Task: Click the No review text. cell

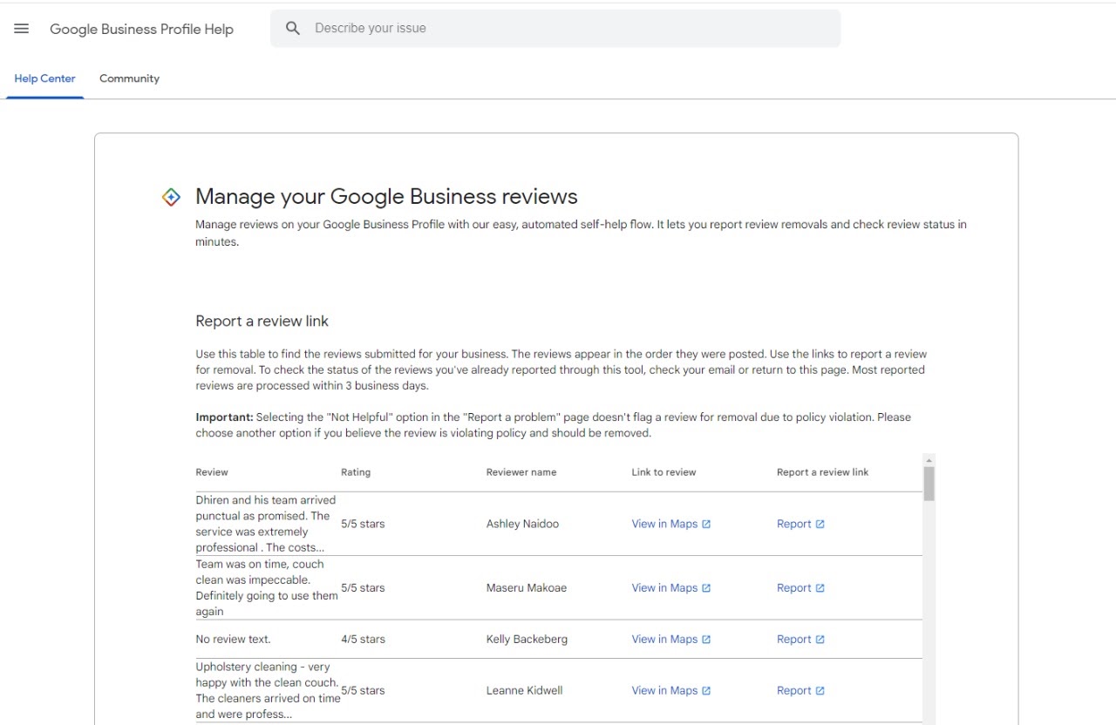Action: click(233, 639)
